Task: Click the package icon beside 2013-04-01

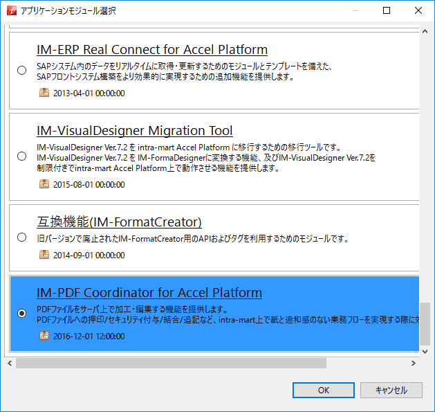Action: 44,93
